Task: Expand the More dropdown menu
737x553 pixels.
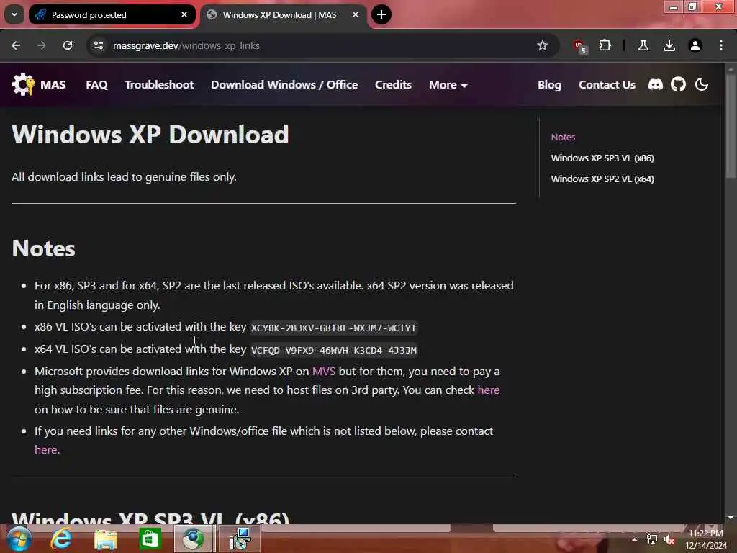Action: (x=448, y=85)
